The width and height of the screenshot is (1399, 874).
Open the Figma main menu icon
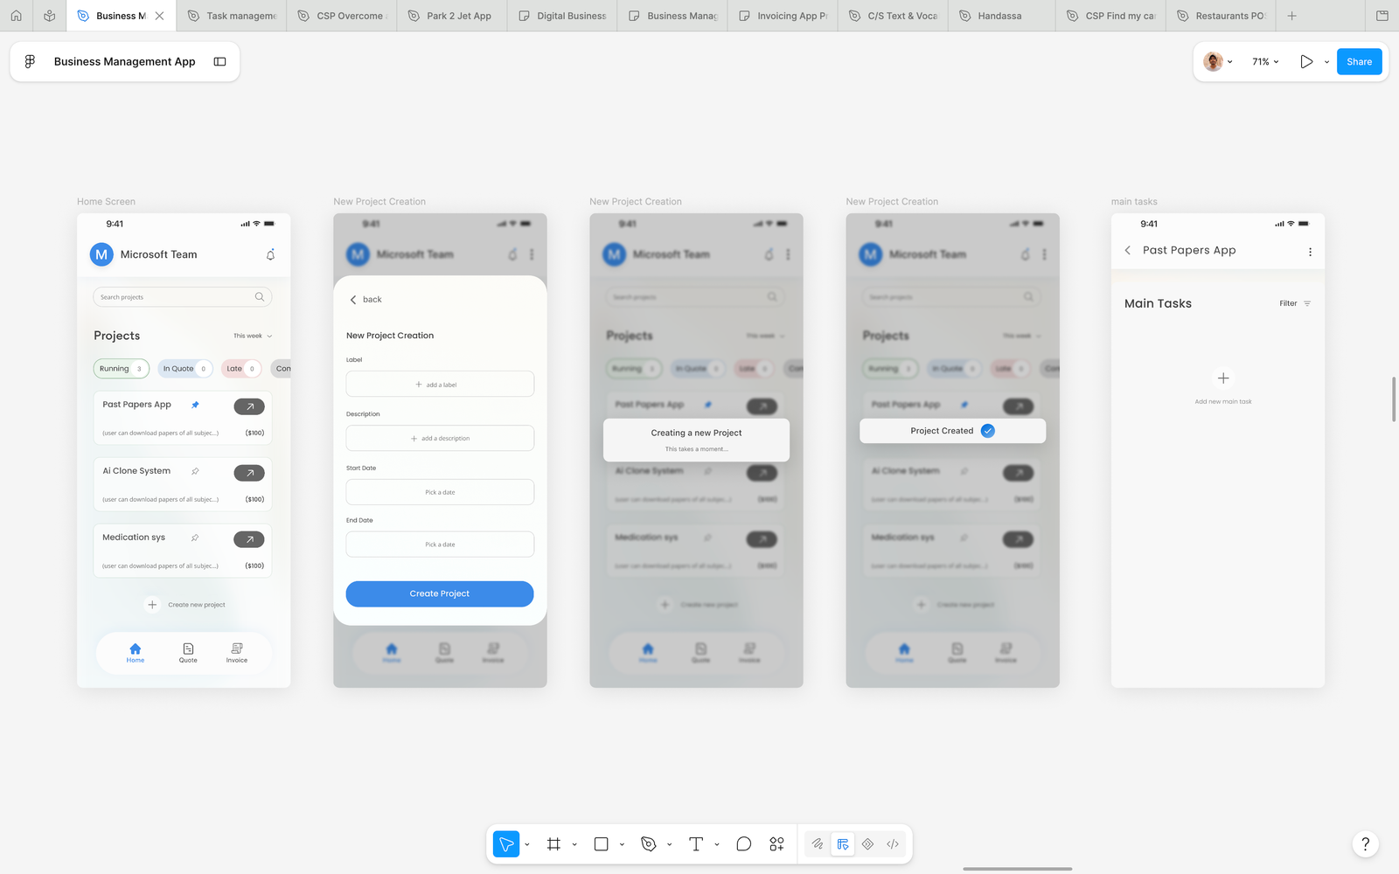pos(30,61)
